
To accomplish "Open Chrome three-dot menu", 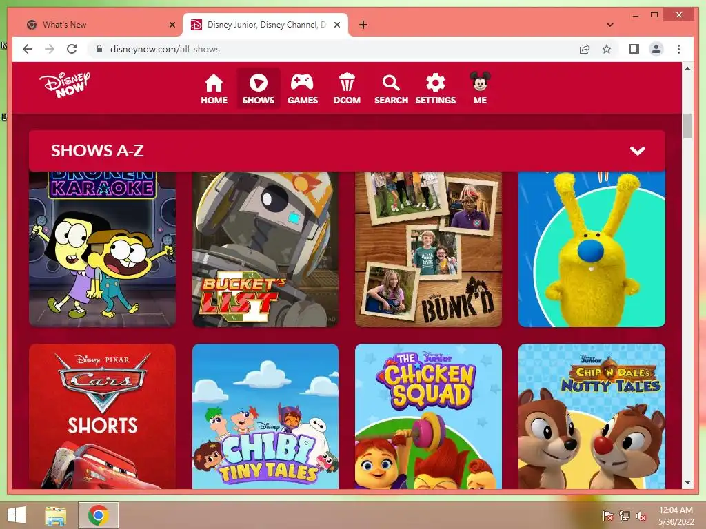I will coord(678,49).
